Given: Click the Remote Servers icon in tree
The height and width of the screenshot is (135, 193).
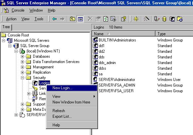Looking at the screenshot, I should coord(35,99).
